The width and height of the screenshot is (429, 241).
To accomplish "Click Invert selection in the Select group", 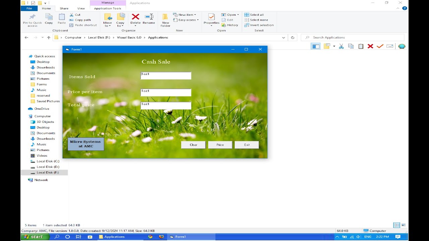I will (x=259, y=25).
